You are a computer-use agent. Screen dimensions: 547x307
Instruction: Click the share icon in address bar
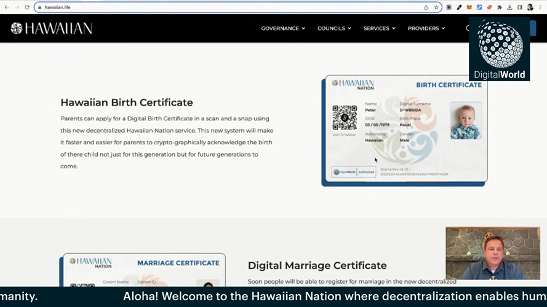(x=426, y=7)
